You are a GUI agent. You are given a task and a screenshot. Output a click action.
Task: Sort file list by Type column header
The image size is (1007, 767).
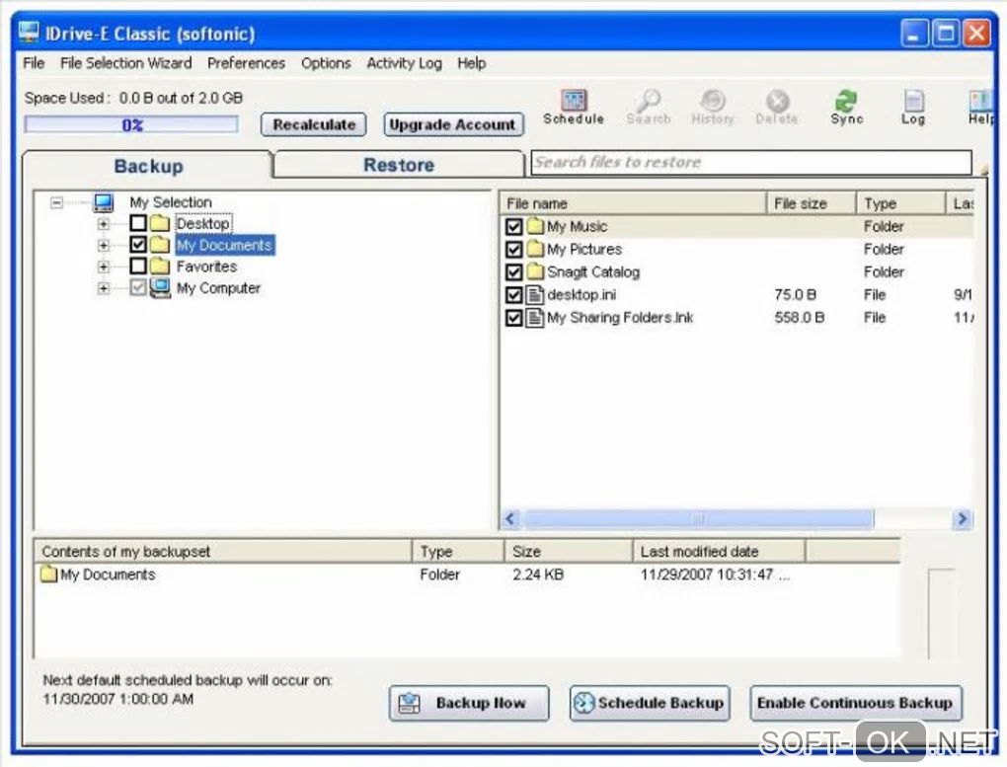pos(900,203)
